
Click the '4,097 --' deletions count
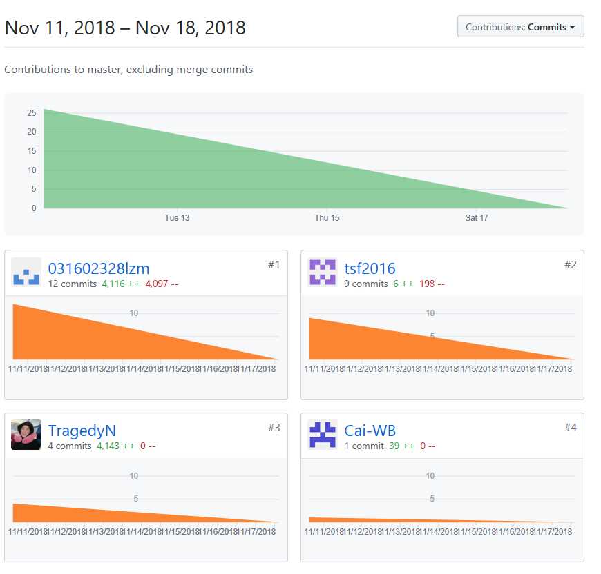coord(162,284)
